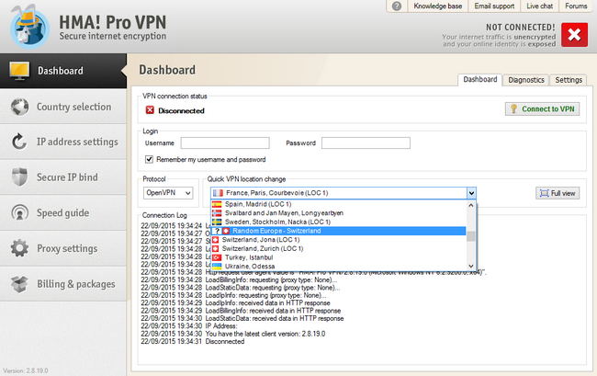
Task: Click the IP address settings refresh icon
Action: pyautogui.click(x=19, y=142)
